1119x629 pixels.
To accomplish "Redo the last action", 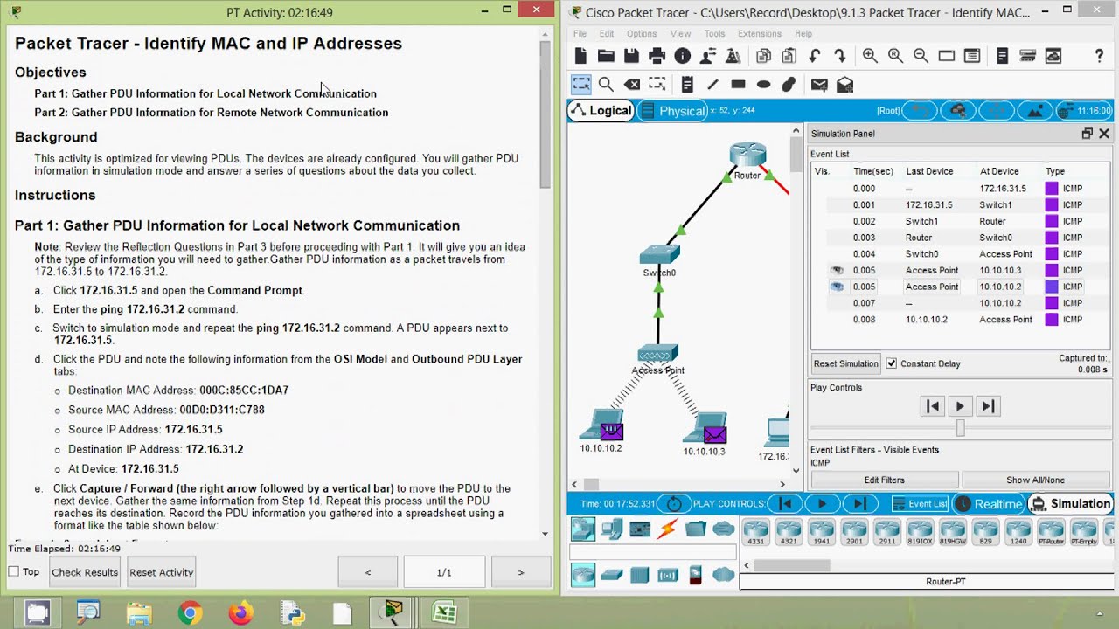I will click(839, 56).
